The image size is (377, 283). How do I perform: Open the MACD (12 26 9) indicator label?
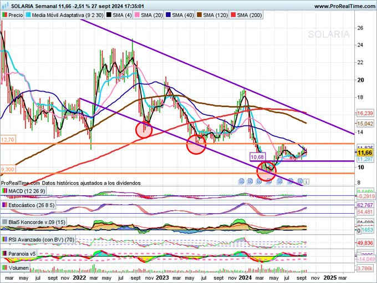[x=23, y=191]
